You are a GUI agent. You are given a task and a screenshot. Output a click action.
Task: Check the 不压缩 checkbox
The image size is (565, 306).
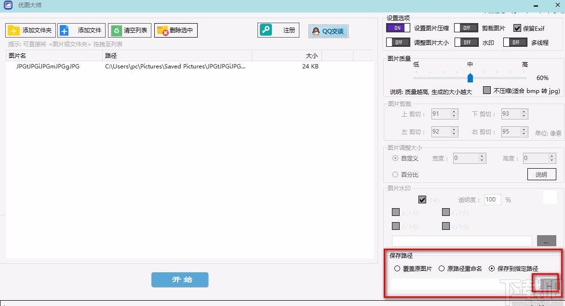click(486, 90)
